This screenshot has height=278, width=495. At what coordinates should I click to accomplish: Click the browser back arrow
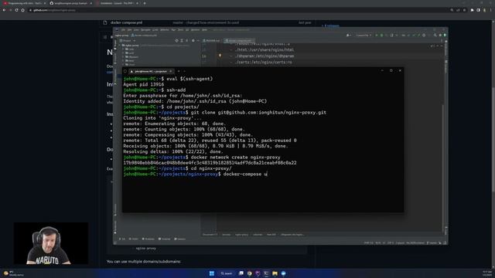4,10
